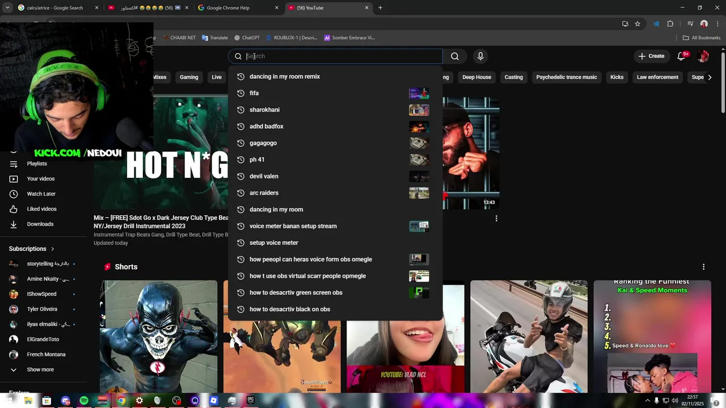
Task: Open the skull mask Shorts thumbnail
Action: click(x=159, y=336)
